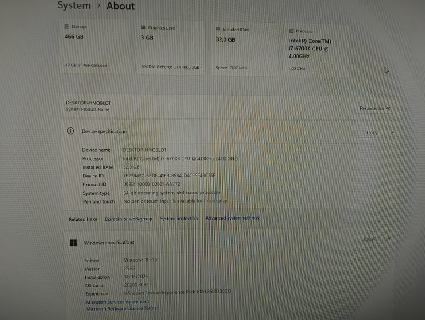Open Domain or workgroup link
425x320 pixels.
coord(128,219)
